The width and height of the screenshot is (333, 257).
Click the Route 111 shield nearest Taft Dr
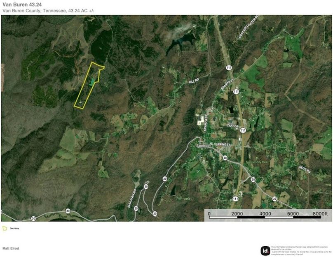[243, 130]
